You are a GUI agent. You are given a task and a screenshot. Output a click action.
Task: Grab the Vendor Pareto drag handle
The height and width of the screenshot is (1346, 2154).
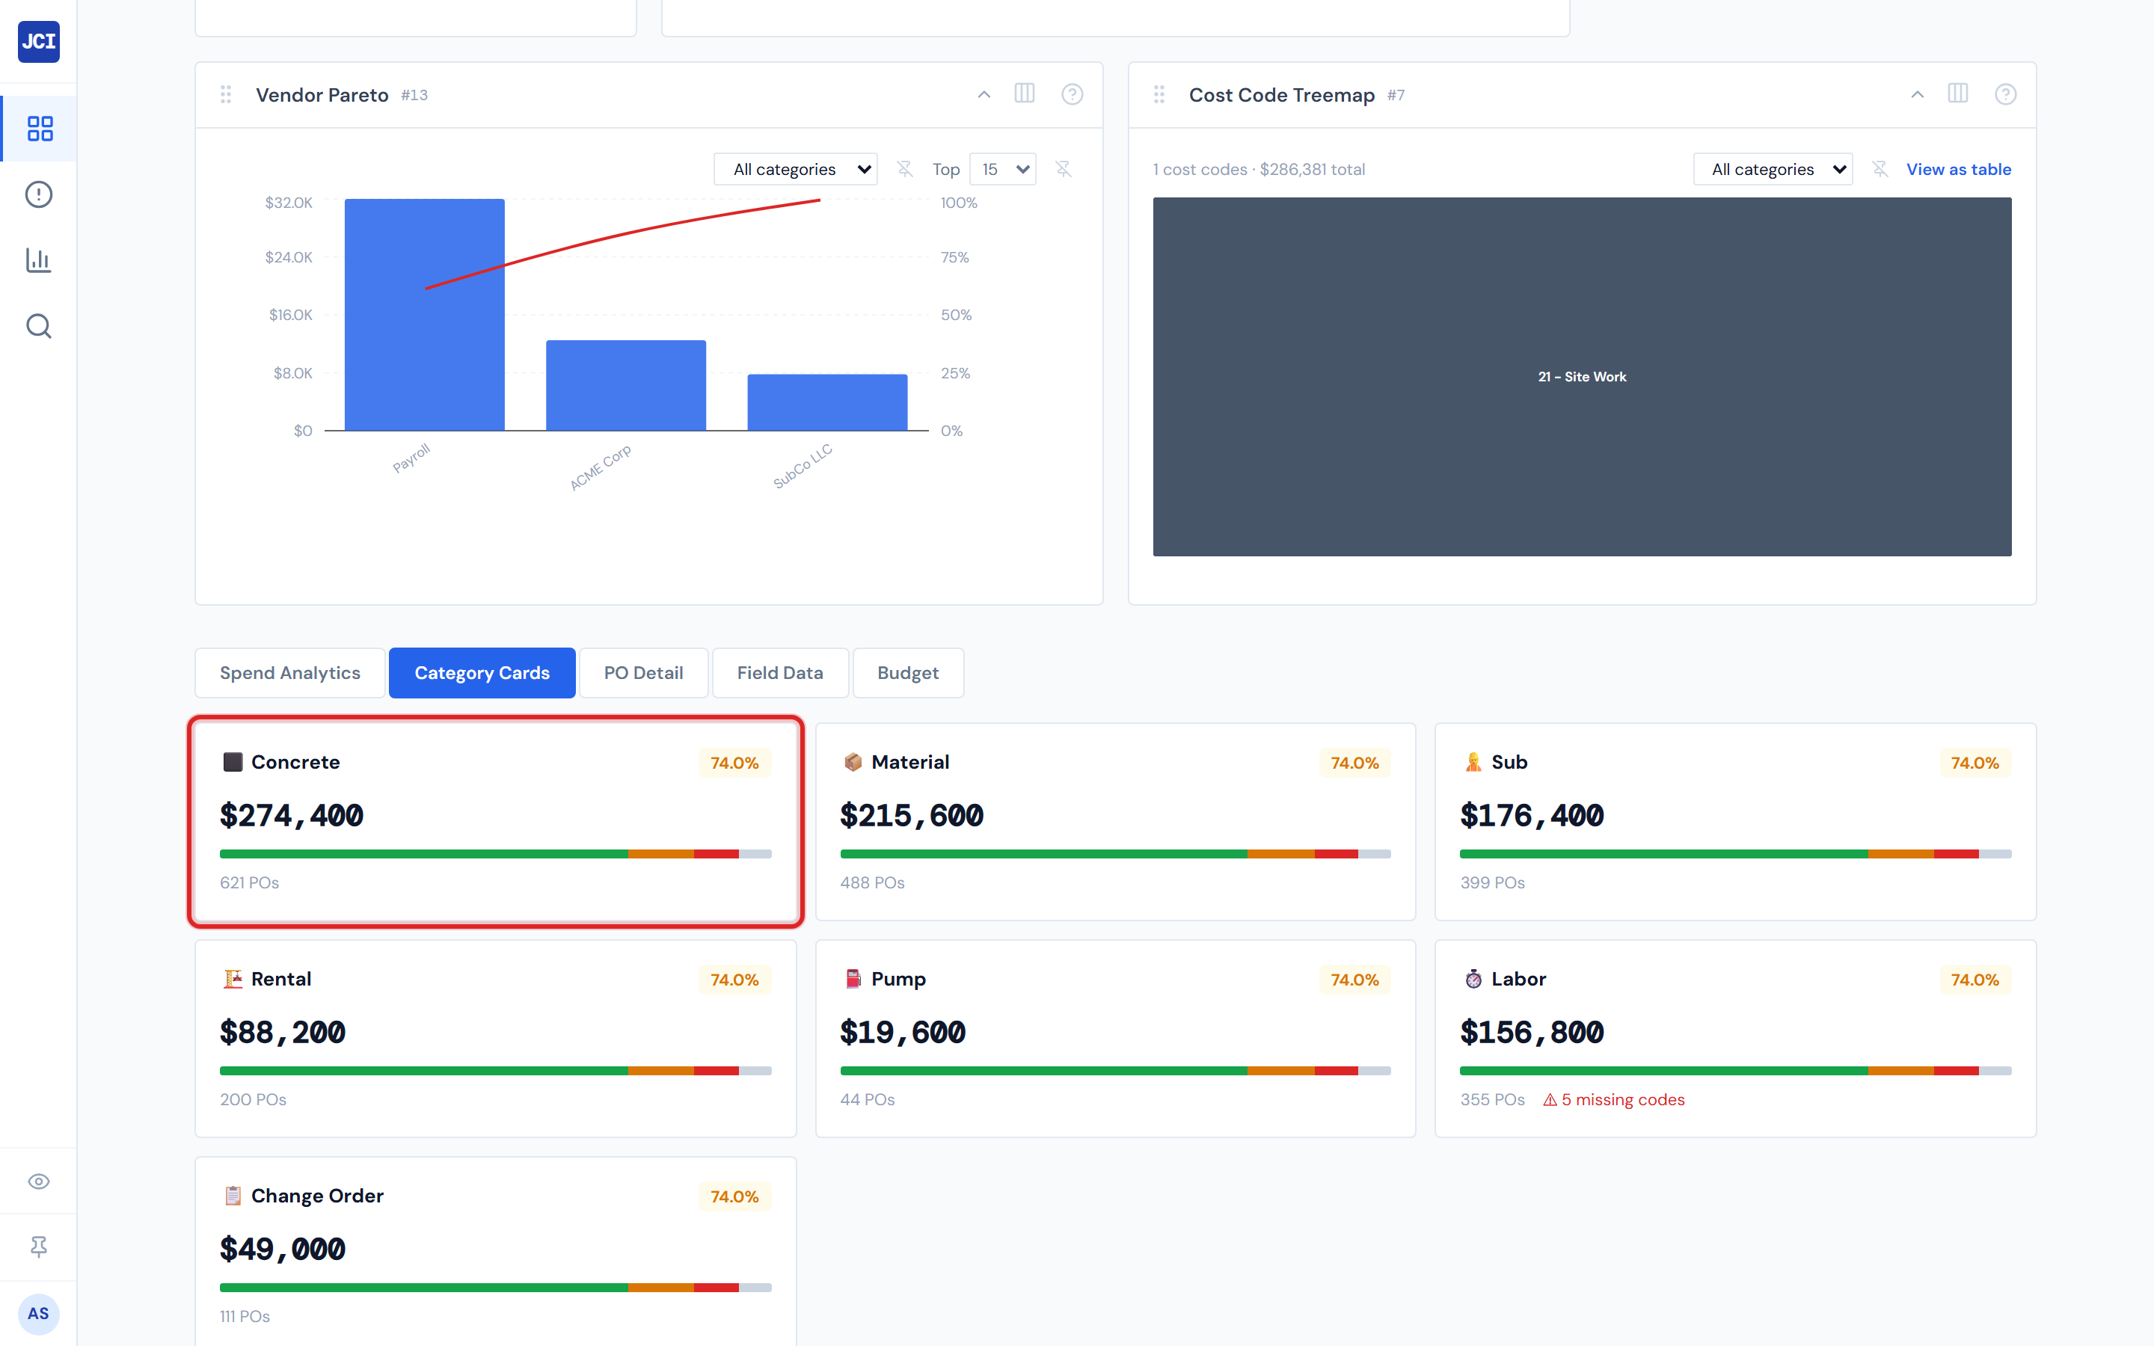(226, 94)
